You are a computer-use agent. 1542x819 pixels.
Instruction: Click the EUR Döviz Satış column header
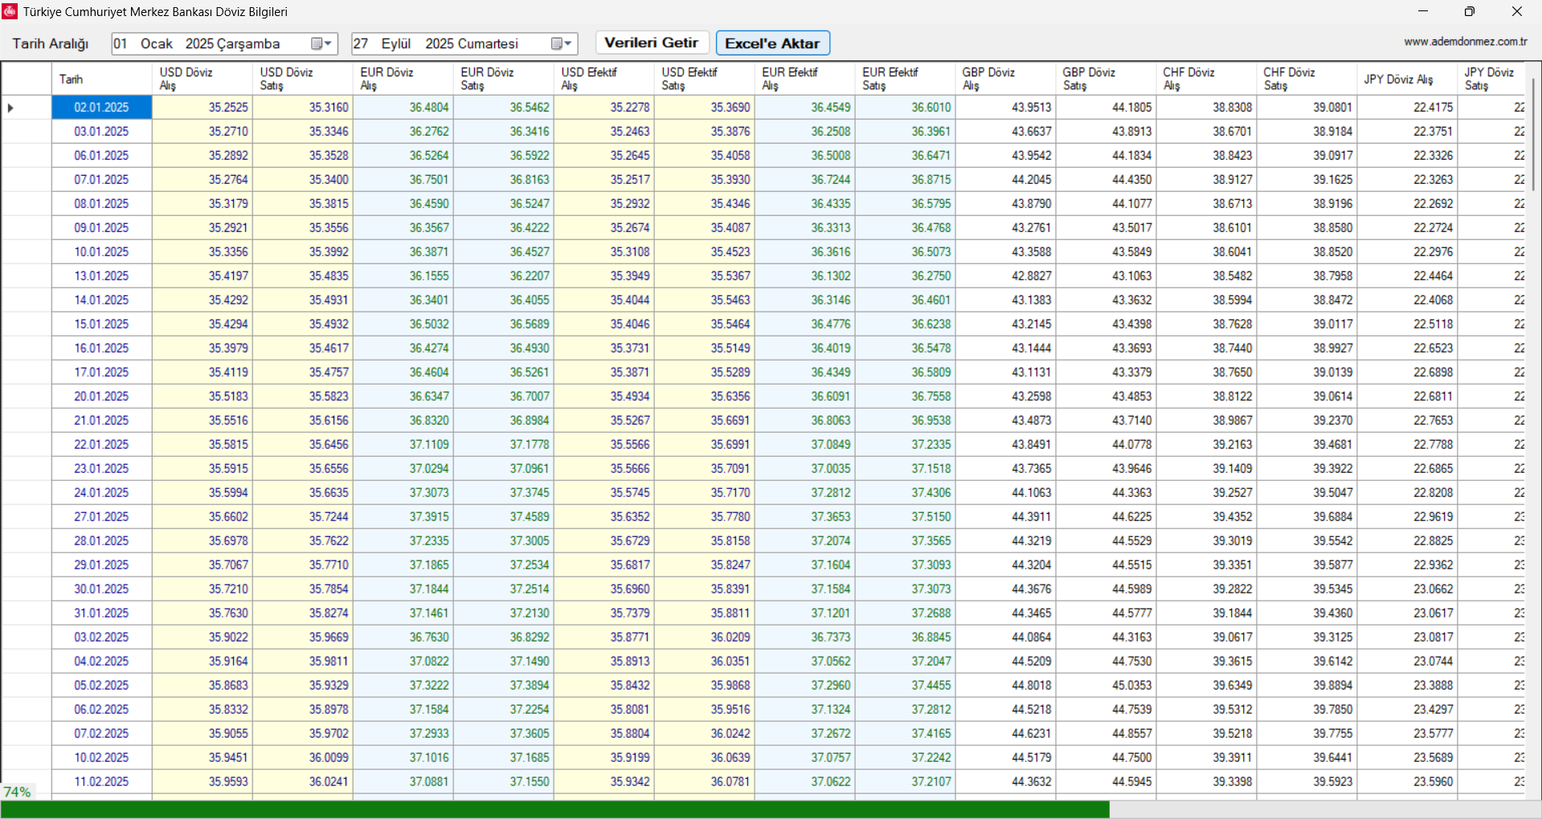coord(503,79)
